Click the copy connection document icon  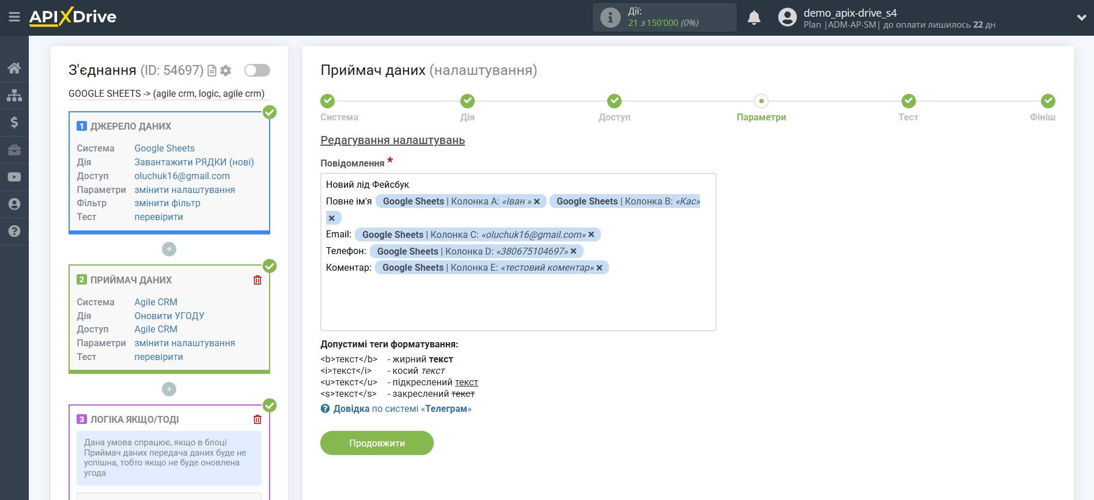coord(212,70)
